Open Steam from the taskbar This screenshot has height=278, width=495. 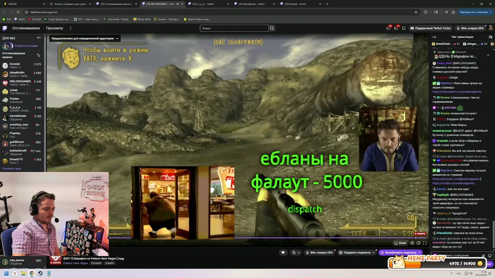(40, 273)
